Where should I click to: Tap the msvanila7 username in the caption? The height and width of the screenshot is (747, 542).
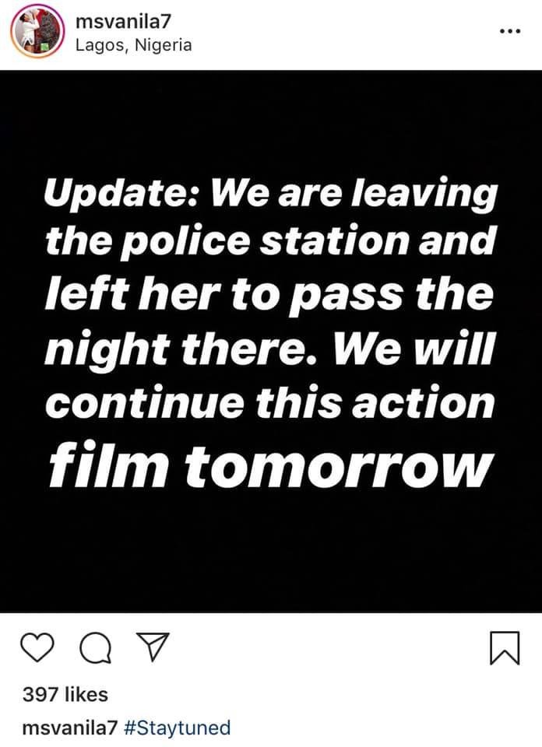(x=69, y=728)
